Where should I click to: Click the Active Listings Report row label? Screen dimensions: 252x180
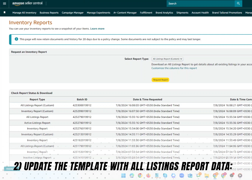[x=37, y=123]
